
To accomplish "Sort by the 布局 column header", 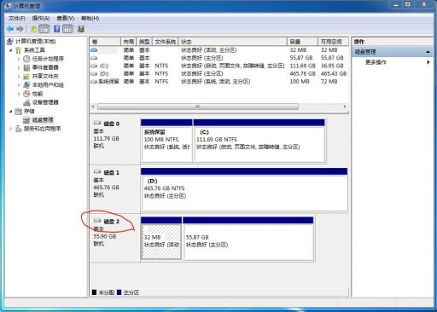I will click(129, 42).
